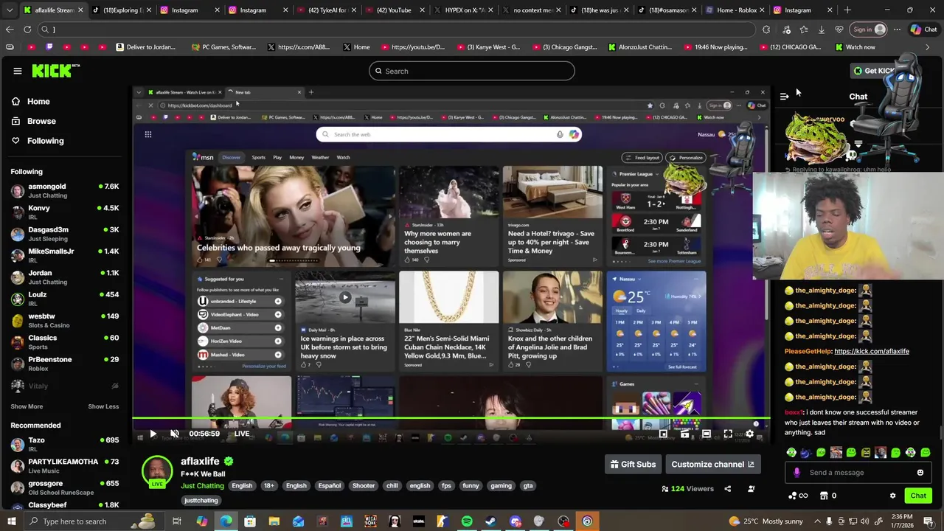
Task: Click the user icon beside share
Action: [x=751, y=488]
